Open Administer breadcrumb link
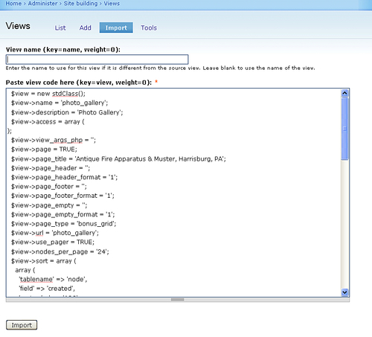Viewport: 372px width, 337px height. (x=42, y=4)
